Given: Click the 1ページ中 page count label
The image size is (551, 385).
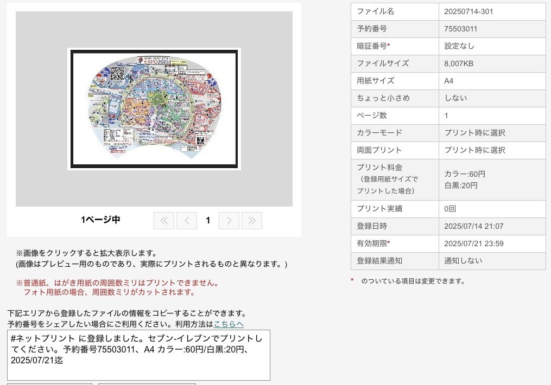Looking at the screenshot, I should (100, 220).
